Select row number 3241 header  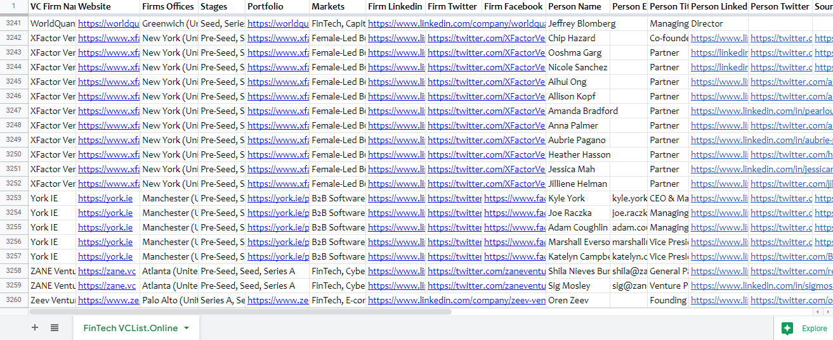click(x=14, y=23)
